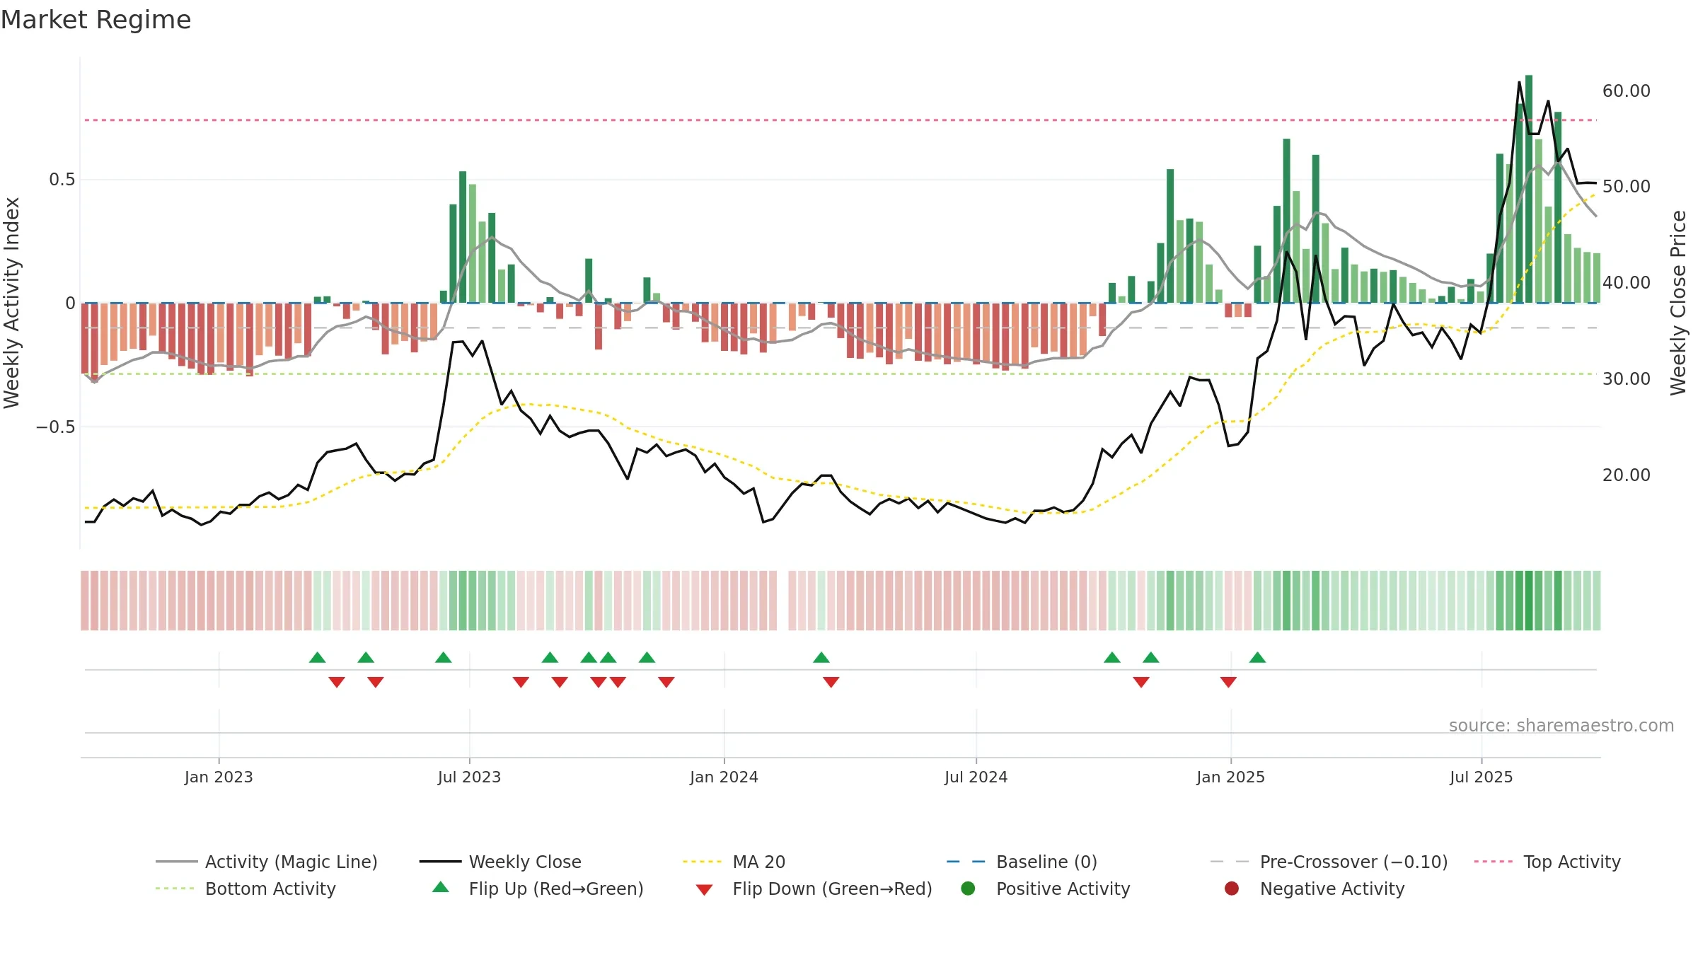Click the 60.00 price axis label
The image size is (1698, 955).
click(x=1626, y=91)
